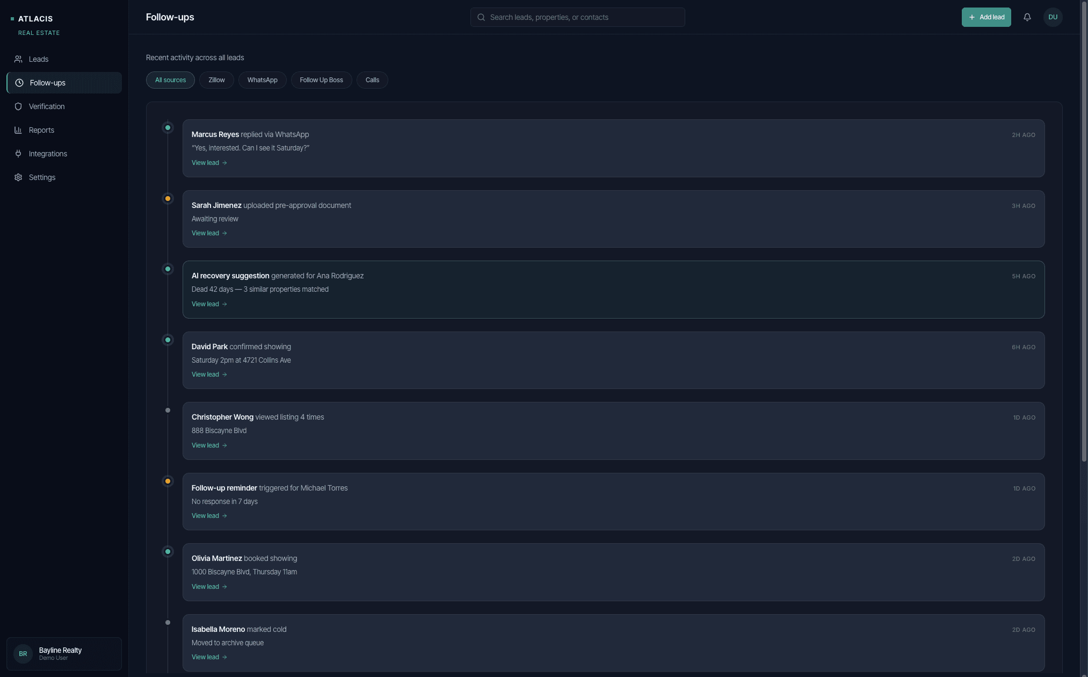Filter activity by Zillow
The image size is (1088, 677).
[216, 80]
